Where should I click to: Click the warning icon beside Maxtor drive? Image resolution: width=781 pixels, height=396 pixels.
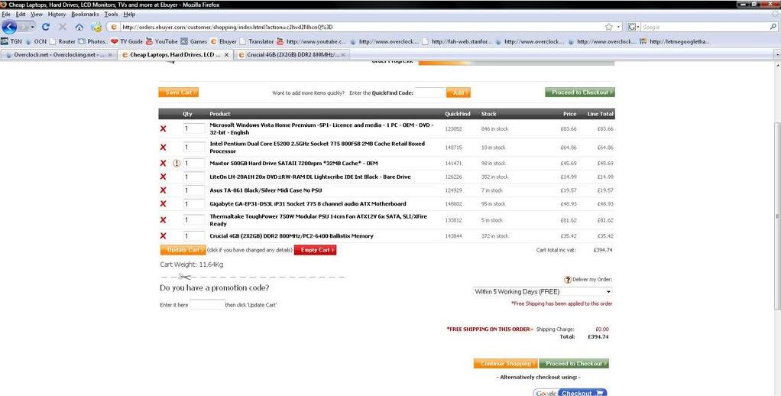pyautogui.click(x=177, y=163)
